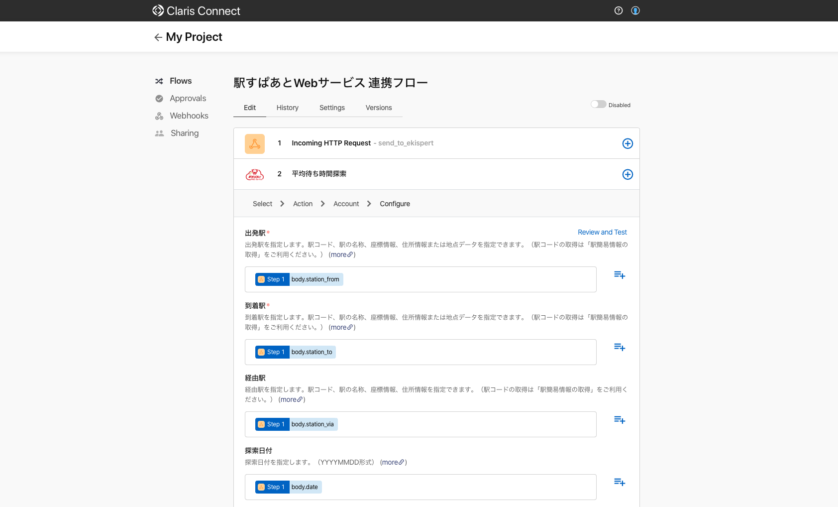The image size is (838, 507).
Task: Insert data into 出発駅 via add-data icon
Action: click(619, 274)
